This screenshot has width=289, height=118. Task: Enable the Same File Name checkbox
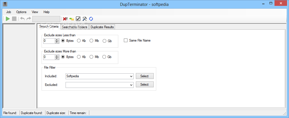tap(137, 40)
